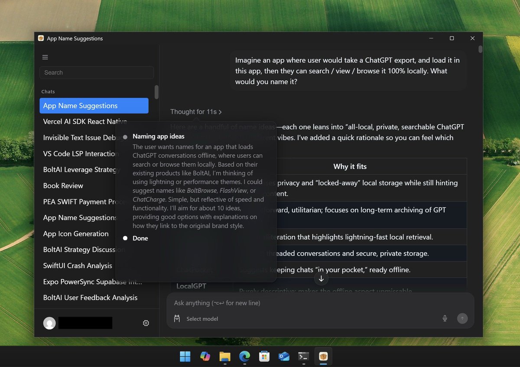Open Windows Start menu
The image size is (520, 367).
[x=185, y=356]
